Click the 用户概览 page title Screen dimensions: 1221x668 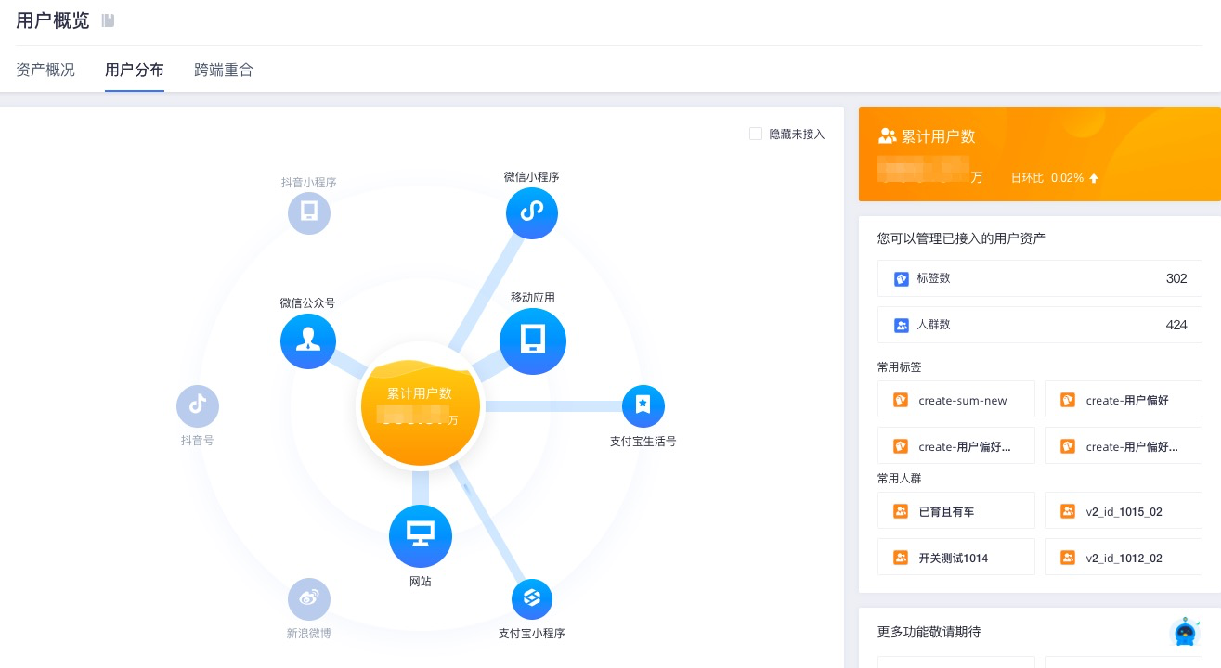53,20
